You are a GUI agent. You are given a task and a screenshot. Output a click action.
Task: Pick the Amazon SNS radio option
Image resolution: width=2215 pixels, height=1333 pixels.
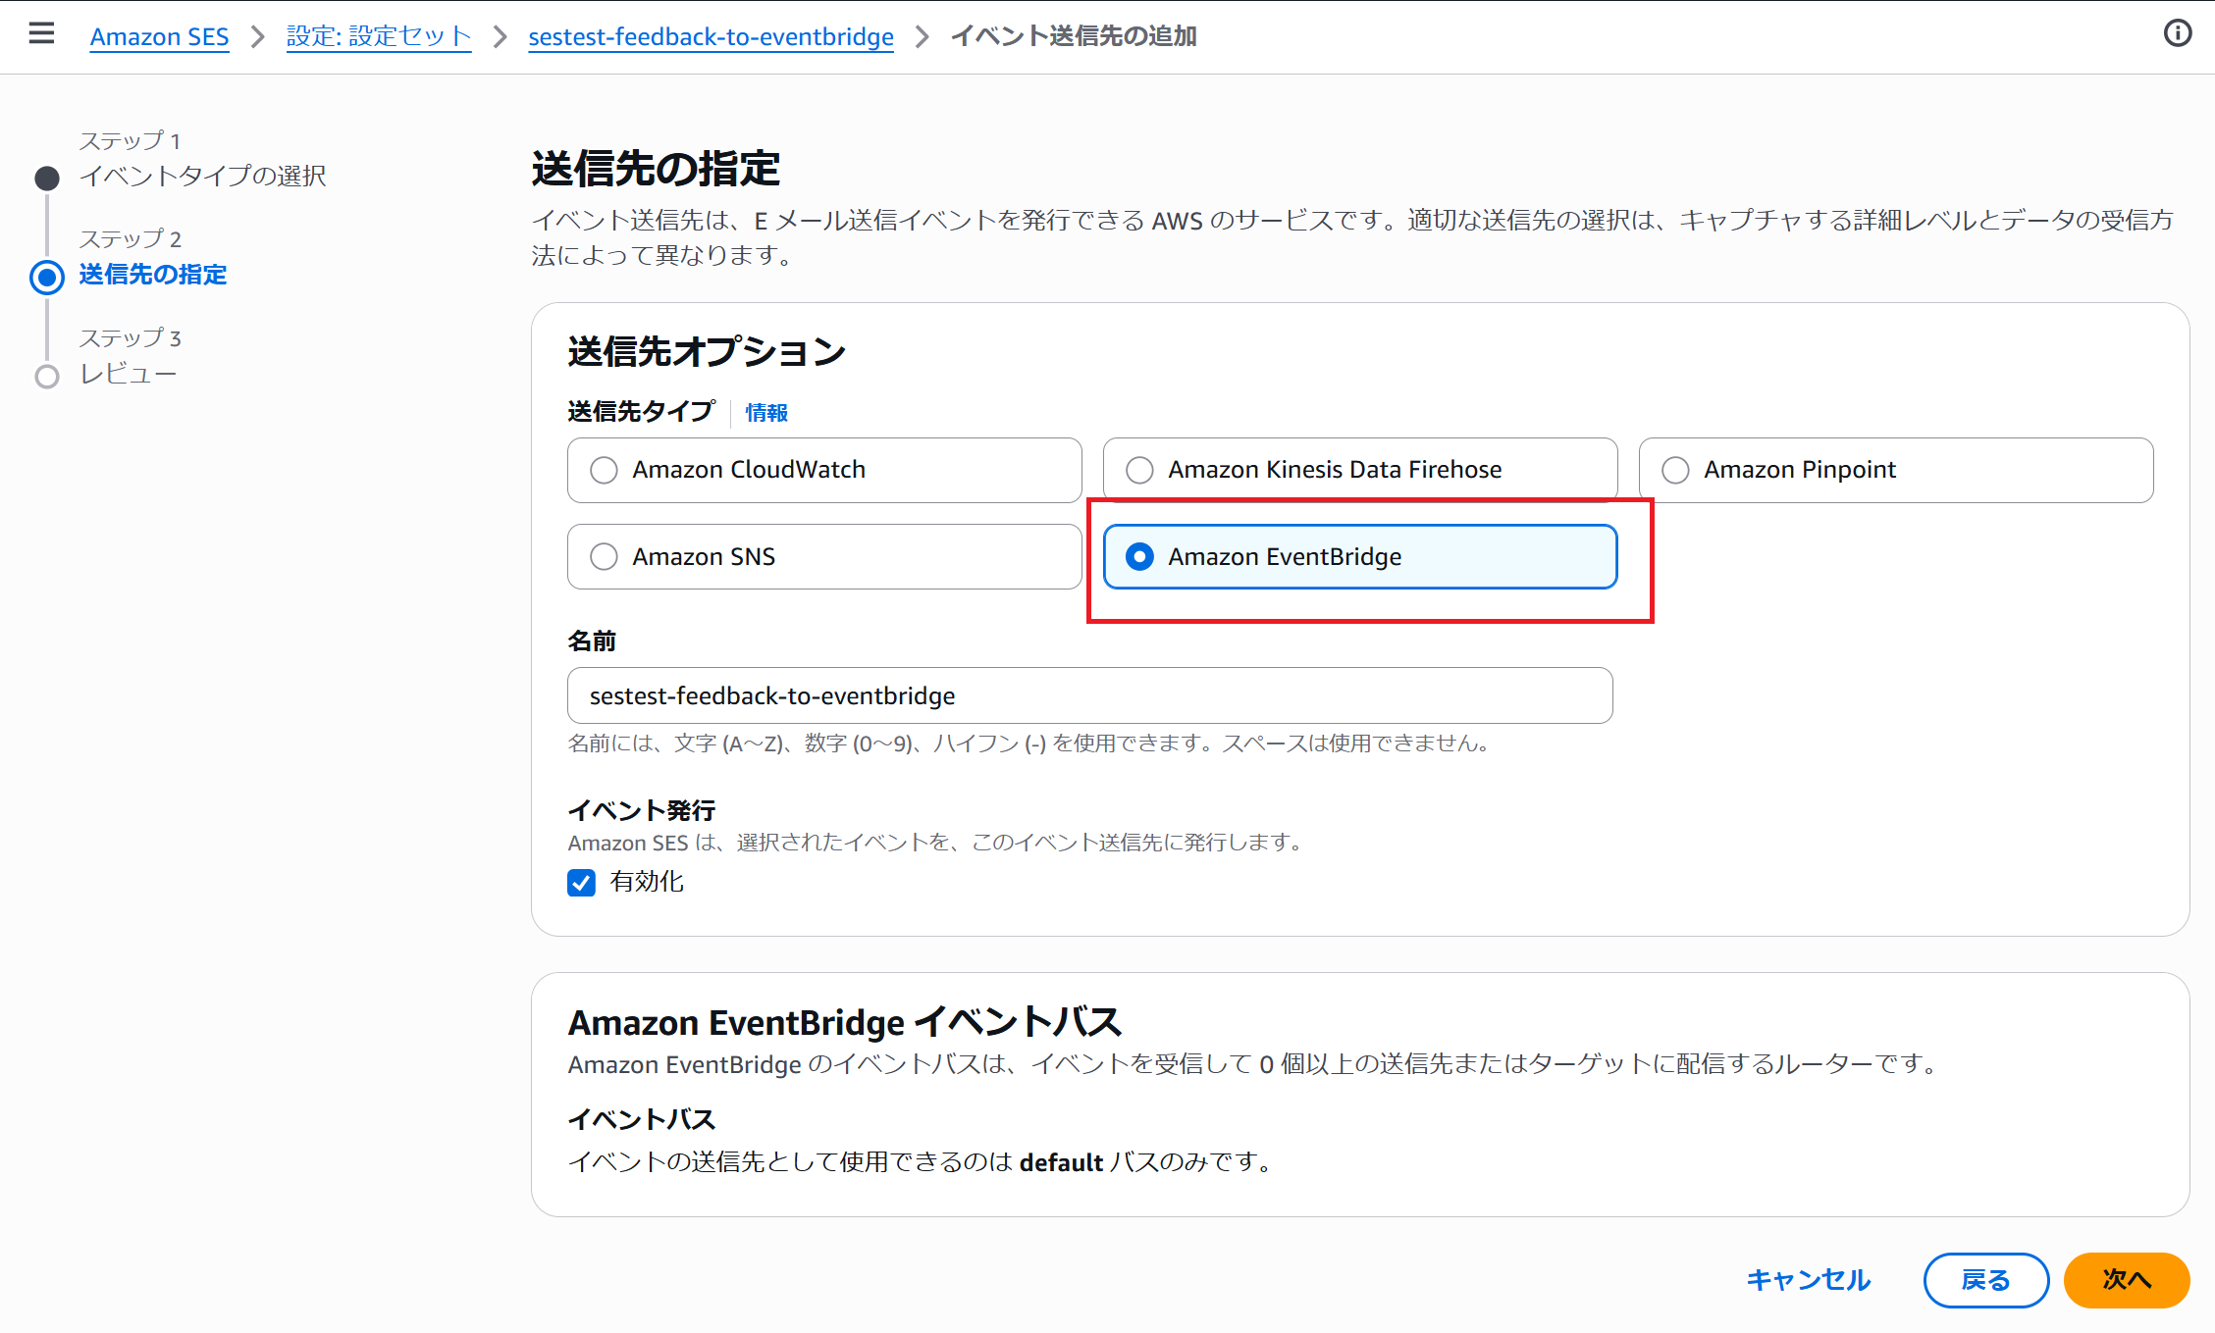pyautogui.click(x=605, y=557)
